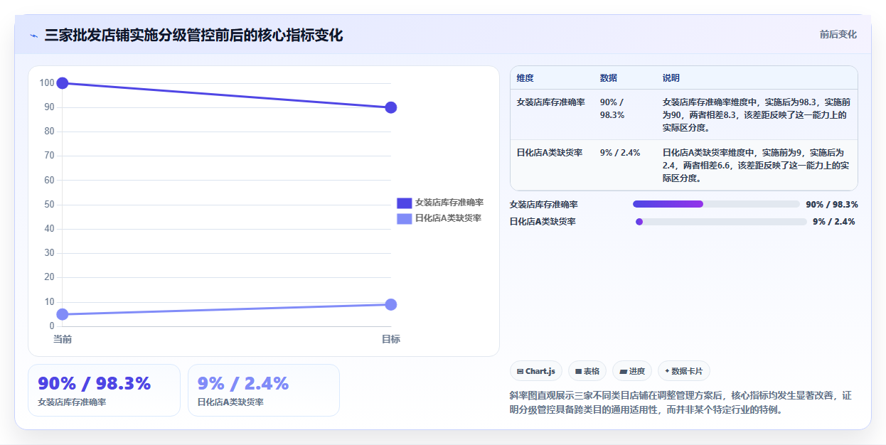
Task: Click 女装店库存准确率 legend label
Action: (x=449, y=203)
